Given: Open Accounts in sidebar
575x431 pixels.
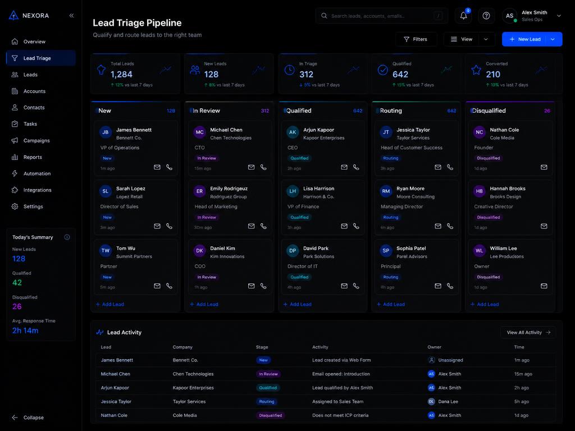Looking at the screenshot, I should (40, 91).
